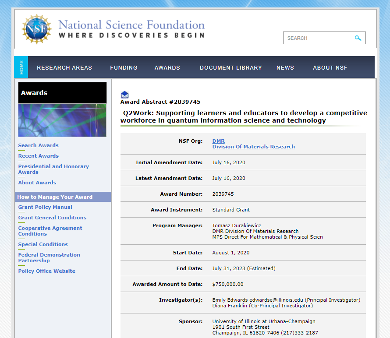Go to the News menu item
The height and width of the screenshot is (338, 390).
point(285,68)
